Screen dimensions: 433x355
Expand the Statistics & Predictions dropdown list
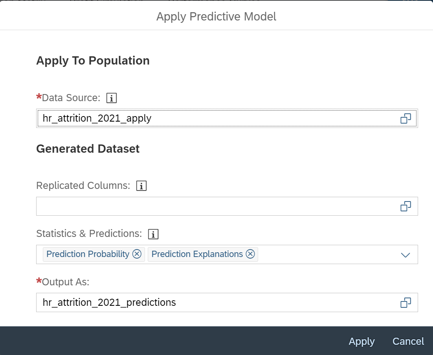(x=405, y=254)
